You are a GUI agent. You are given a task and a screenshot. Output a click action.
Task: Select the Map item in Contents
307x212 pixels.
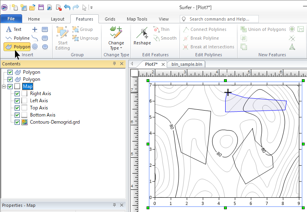click(x=28, y=86)
